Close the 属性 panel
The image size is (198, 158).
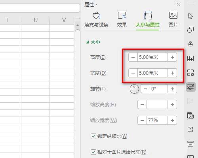click(x=179, y=5)
